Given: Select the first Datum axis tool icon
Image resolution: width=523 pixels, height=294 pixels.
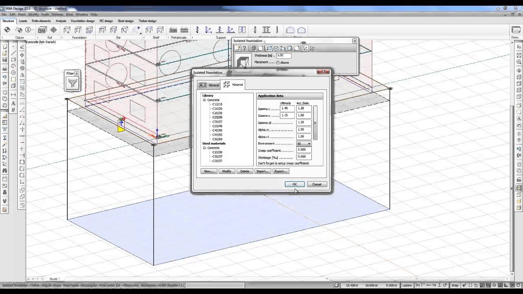Looking at the screenshot, I should tap(7, 30).
